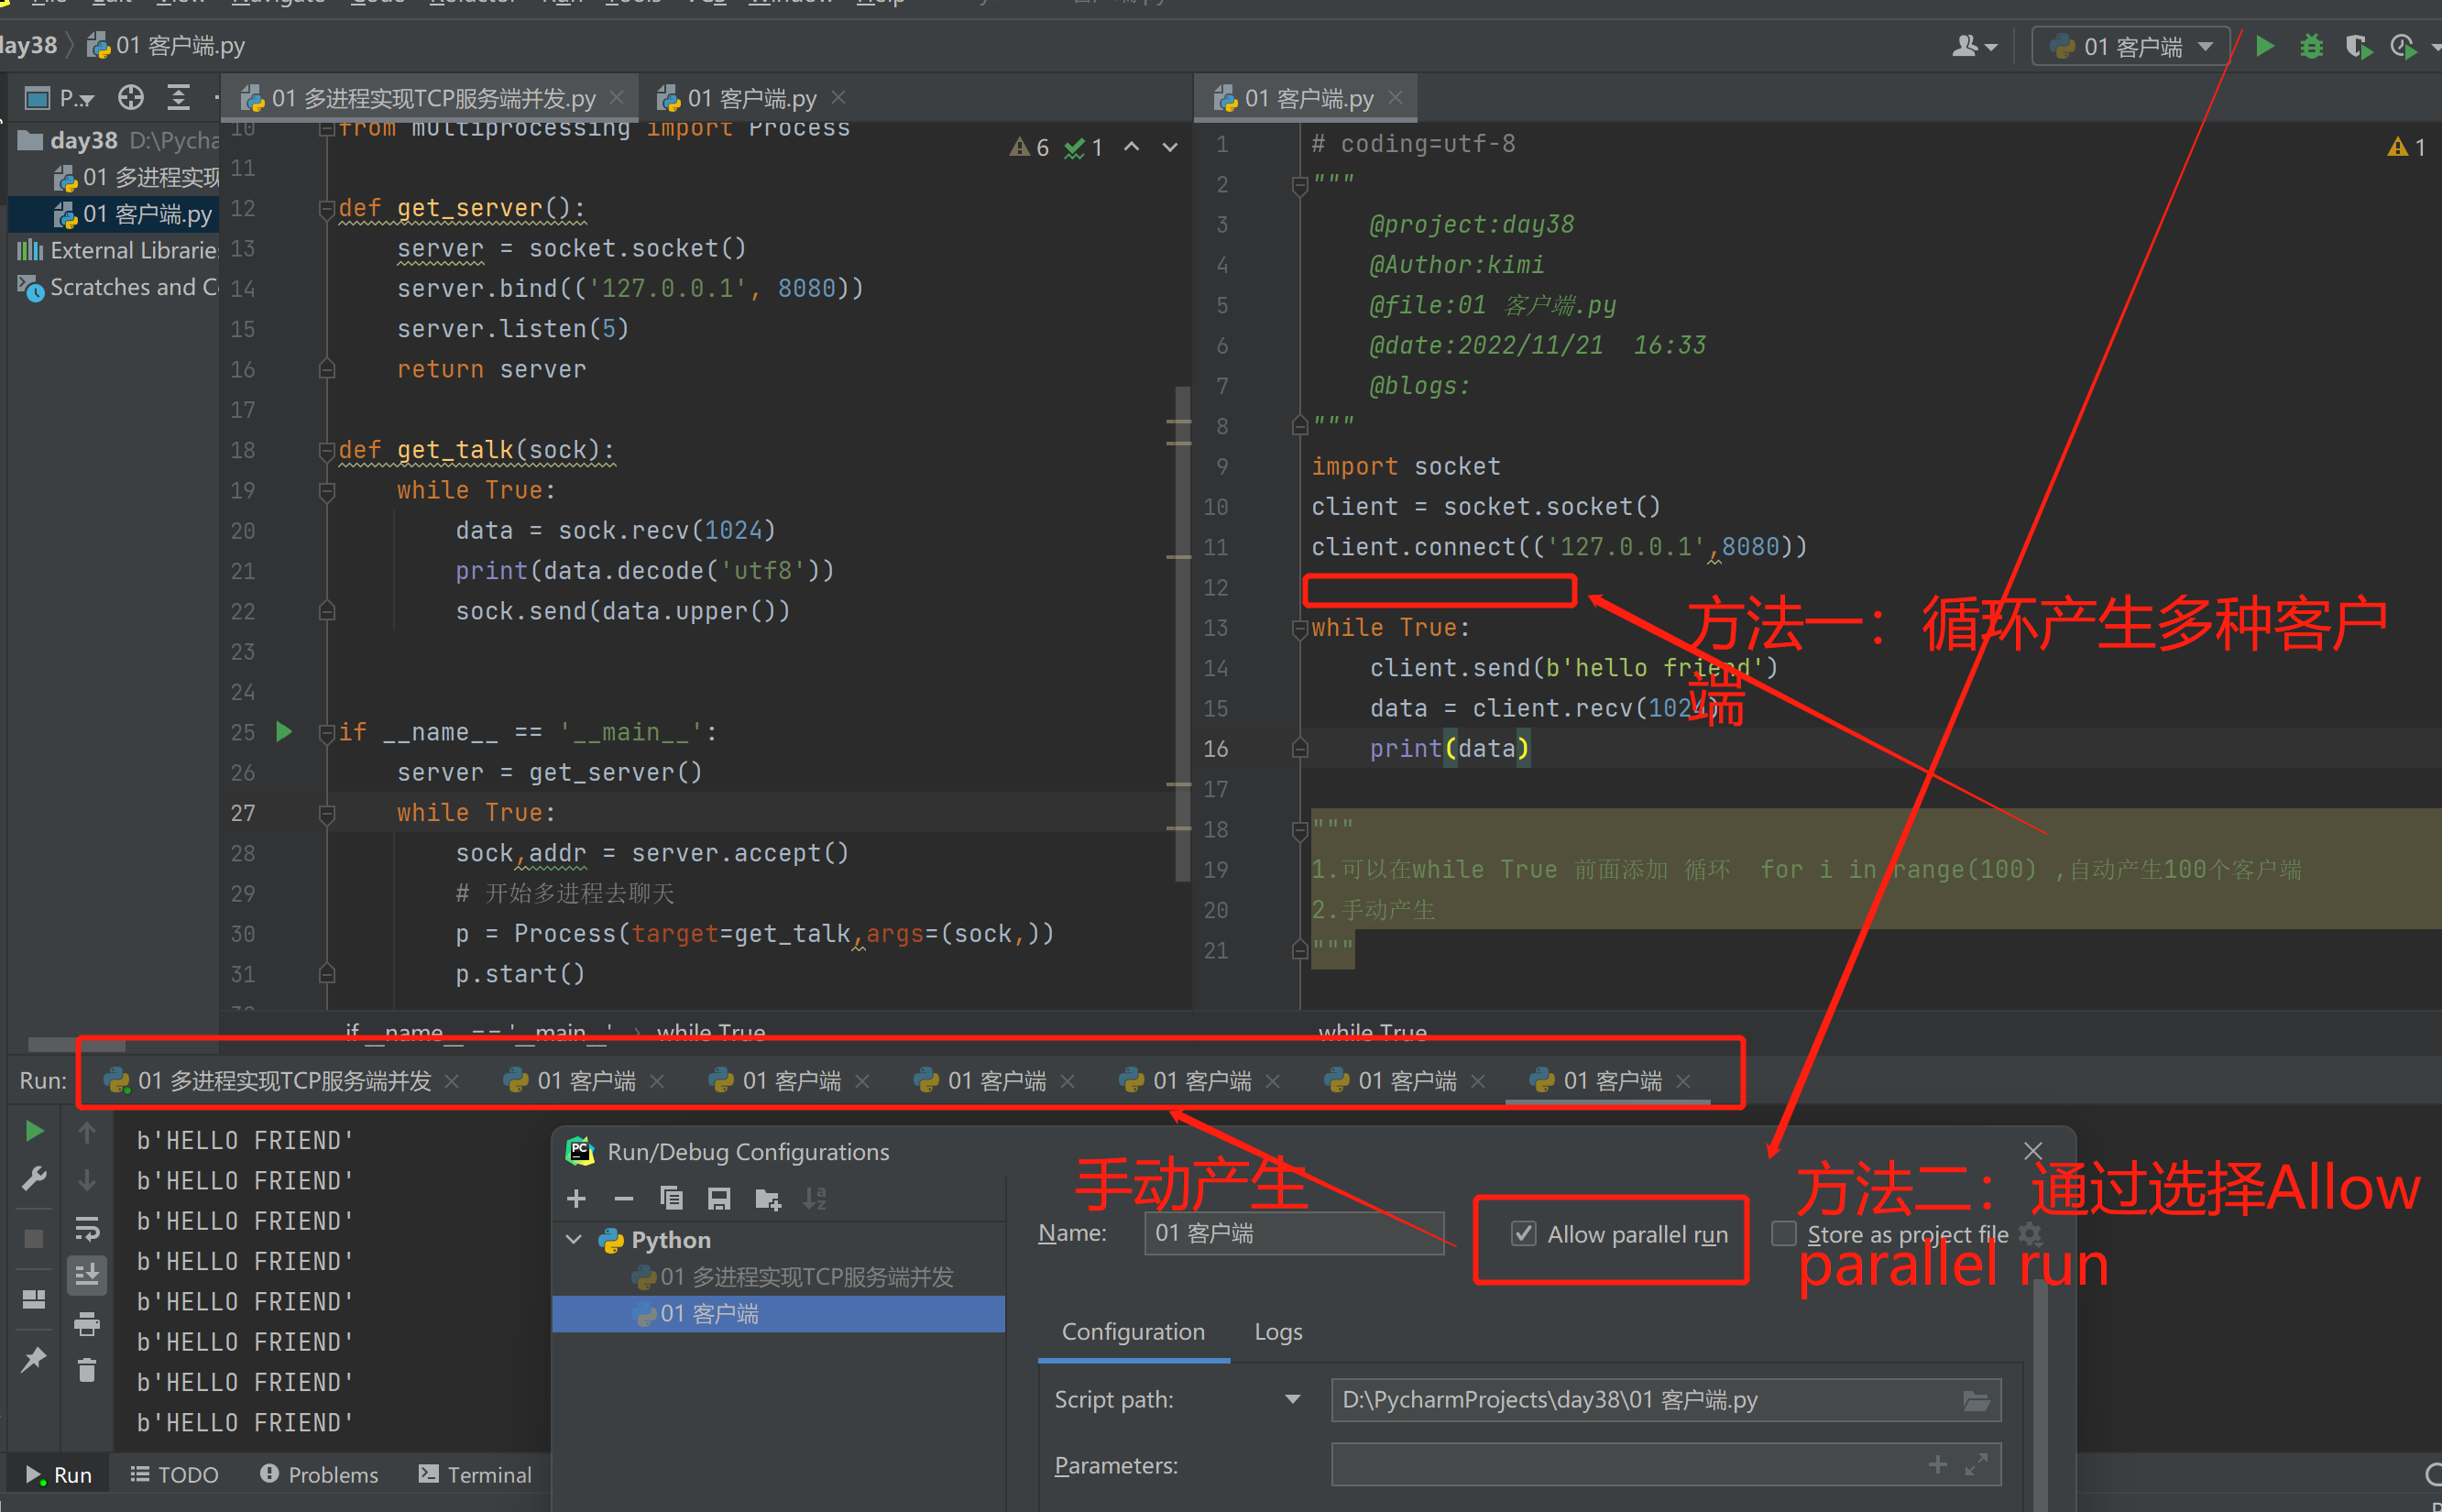The image size is (2442, 1512).
Task: Collapse the Python configurations tree node
Action: [x=574, y=1240]
